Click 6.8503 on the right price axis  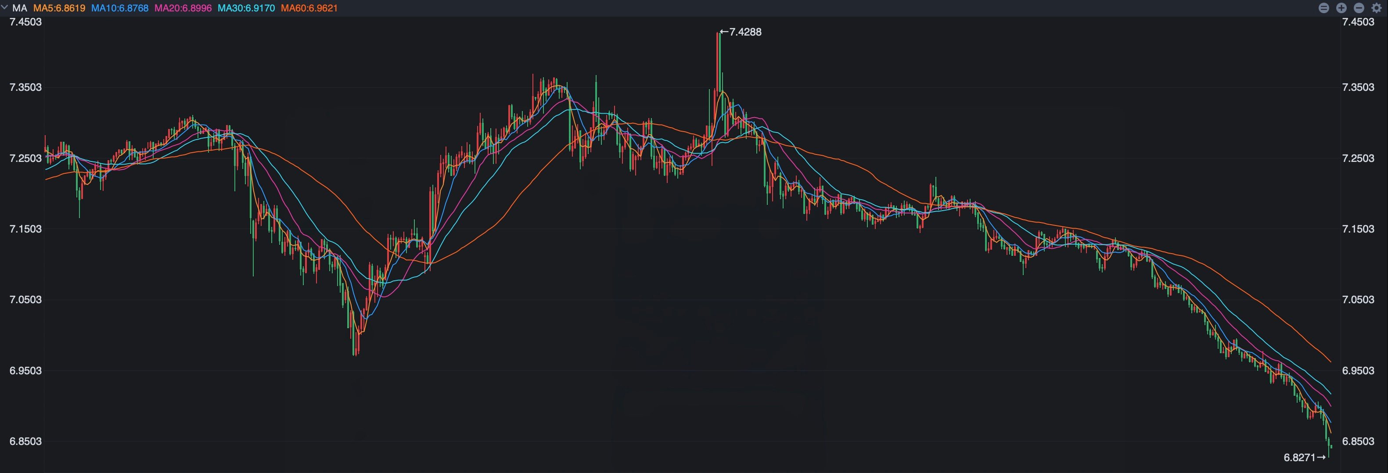click(1358, 441)
